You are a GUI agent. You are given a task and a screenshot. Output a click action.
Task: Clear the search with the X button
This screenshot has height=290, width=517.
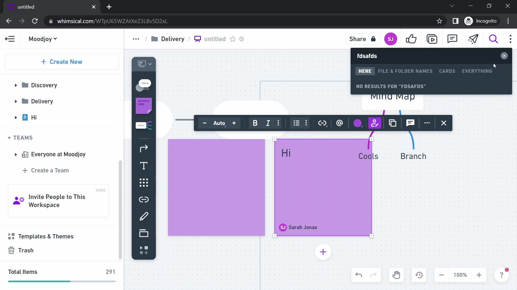click(x=504, y=56)
